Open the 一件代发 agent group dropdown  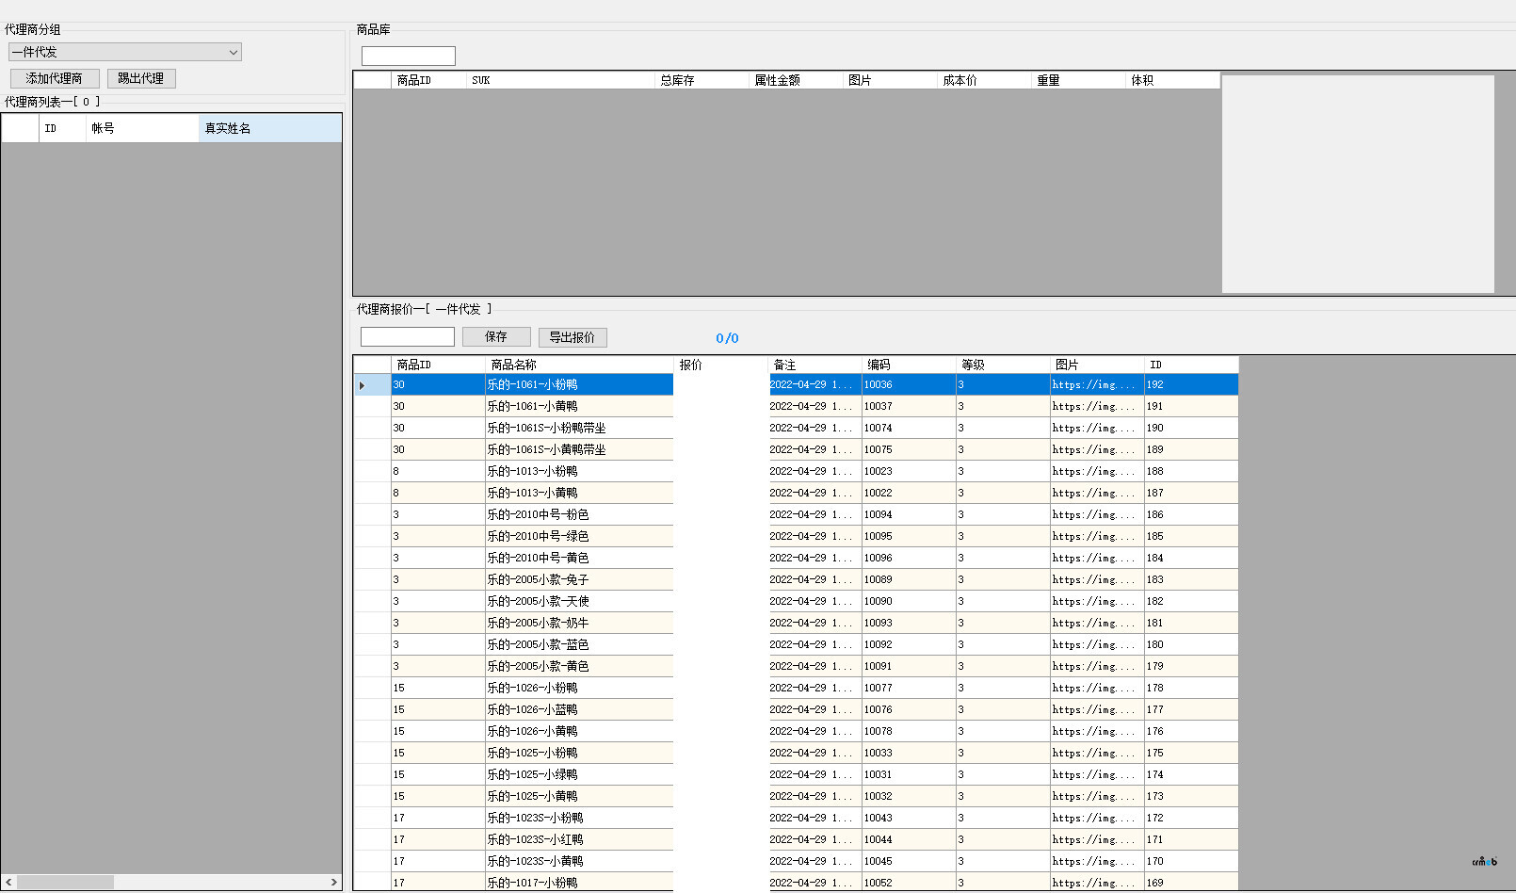point(124,53)
